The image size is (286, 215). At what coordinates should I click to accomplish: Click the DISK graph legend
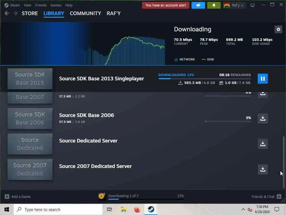[x=208, y=59]
